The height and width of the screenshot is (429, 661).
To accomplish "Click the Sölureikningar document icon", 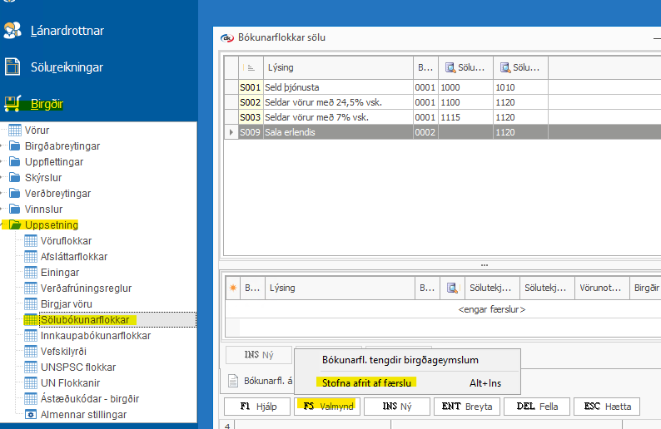I will click(x=12, y=67).
